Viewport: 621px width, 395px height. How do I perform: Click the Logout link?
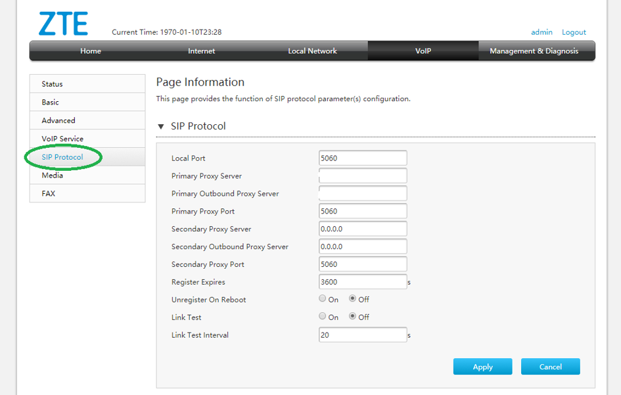(x=573, y=32)
